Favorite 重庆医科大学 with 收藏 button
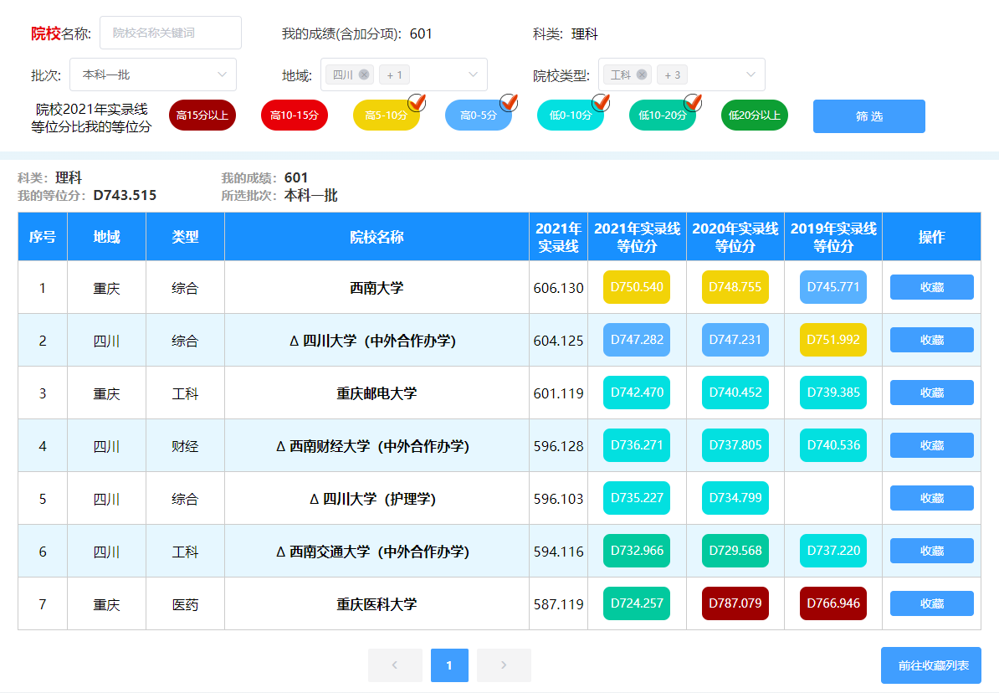999x693 pixels. point(931,603)
